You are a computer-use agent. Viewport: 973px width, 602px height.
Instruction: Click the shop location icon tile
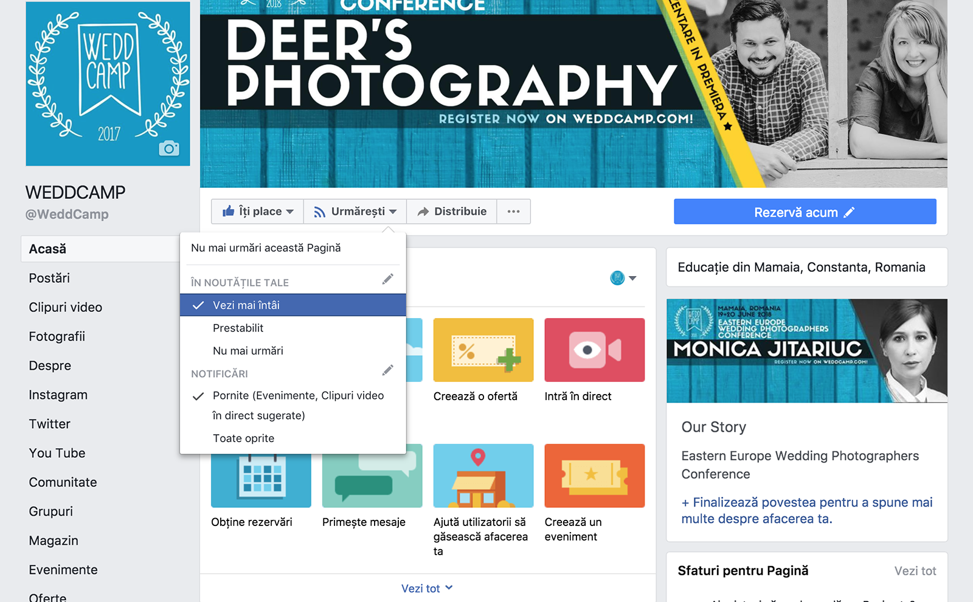click(483, 476)
